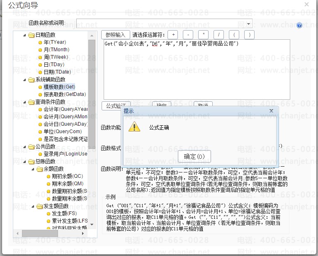The width and height of the screenshot is (318, 256).
Task: Select 期末余额(QM) function
Action: 68,184
